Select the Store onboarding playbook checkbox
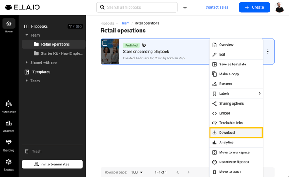 tap(105, 43)
